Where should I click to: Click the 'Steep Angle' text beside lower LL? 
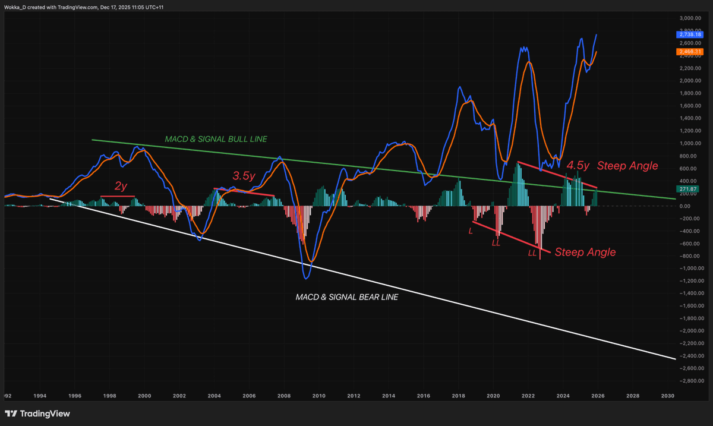coord(585,252)
